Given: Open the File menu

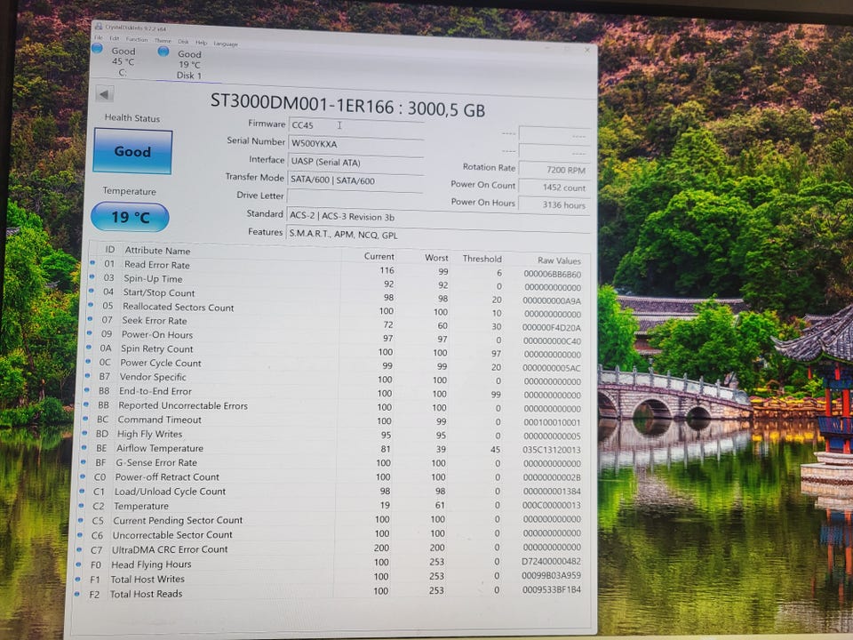Looking at the screenshot, I should [x=99, y=37].
